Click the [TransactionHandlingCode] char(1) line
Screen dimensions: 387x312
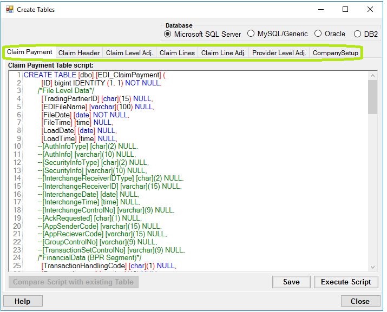pyautogui.click(x=109, y=266)
